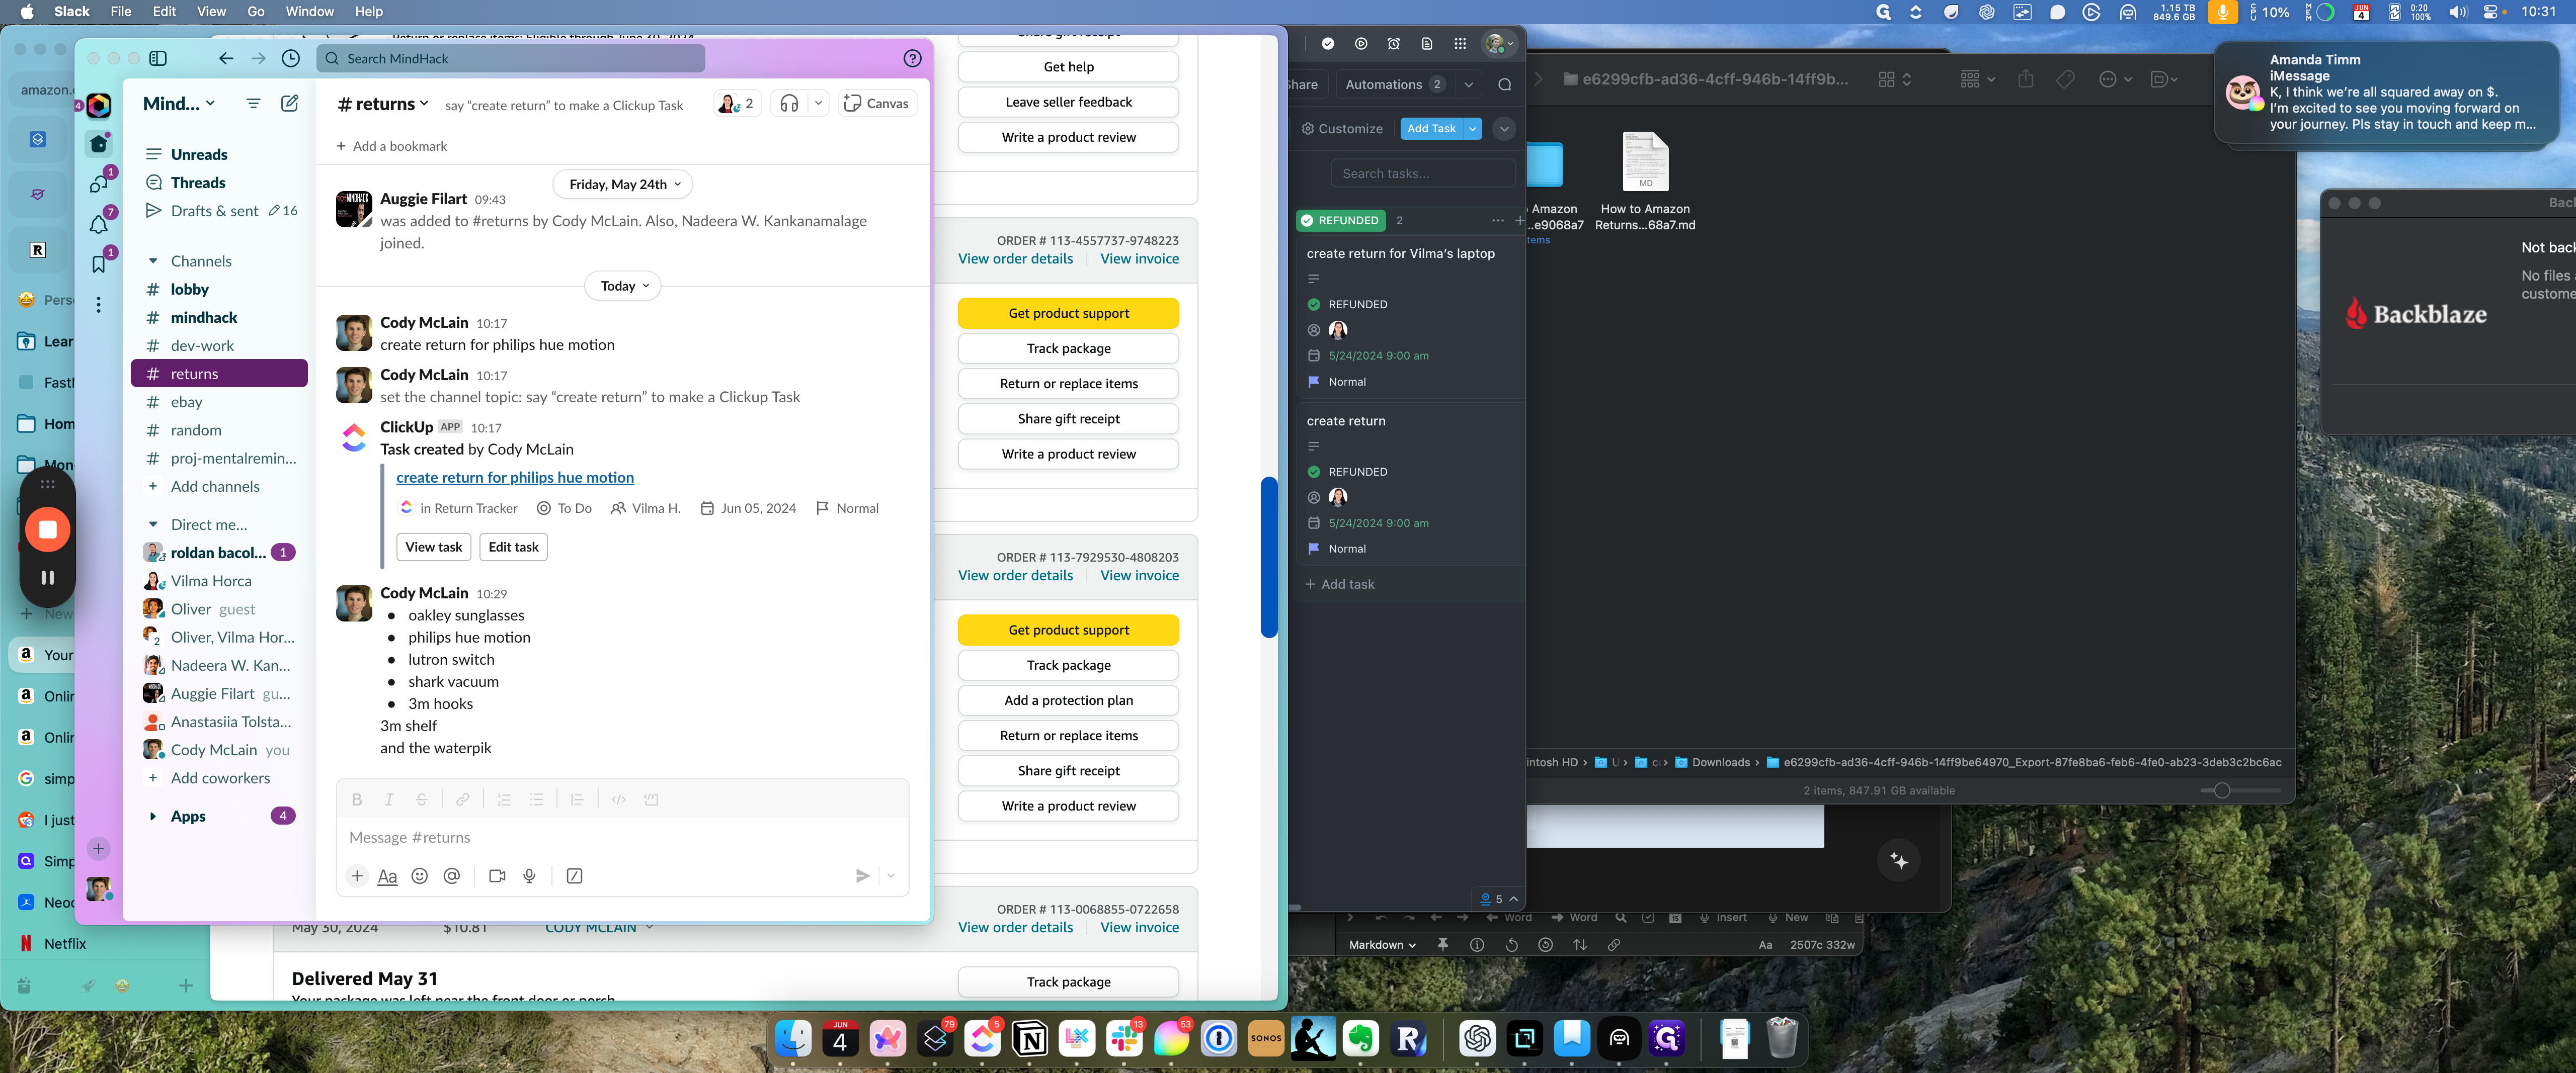
Task: Click the View task button
Action: pyautogui.click(x=434, y=547)
